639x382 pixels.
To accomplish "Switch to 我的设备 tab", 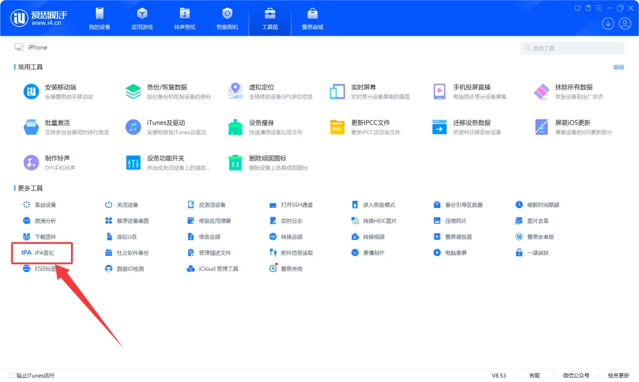I will tap(99, 18).
